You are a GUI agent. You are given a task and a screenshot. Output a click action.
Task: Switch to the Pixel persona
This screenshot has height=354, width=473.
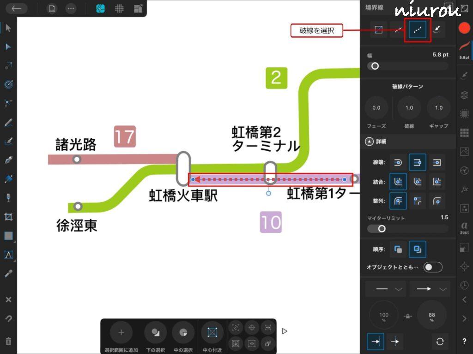(119, 8)
